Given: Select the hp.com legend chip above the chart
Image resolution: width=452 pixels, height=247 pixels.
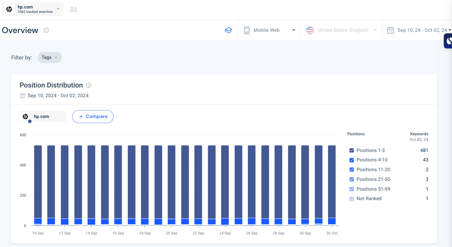Looking at the screenshot, I should click(43, 116).
